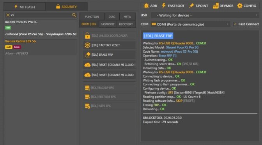Click [EDL] WIPE EFS button
This screenshot has width=262, height=145.
point(110,106)
